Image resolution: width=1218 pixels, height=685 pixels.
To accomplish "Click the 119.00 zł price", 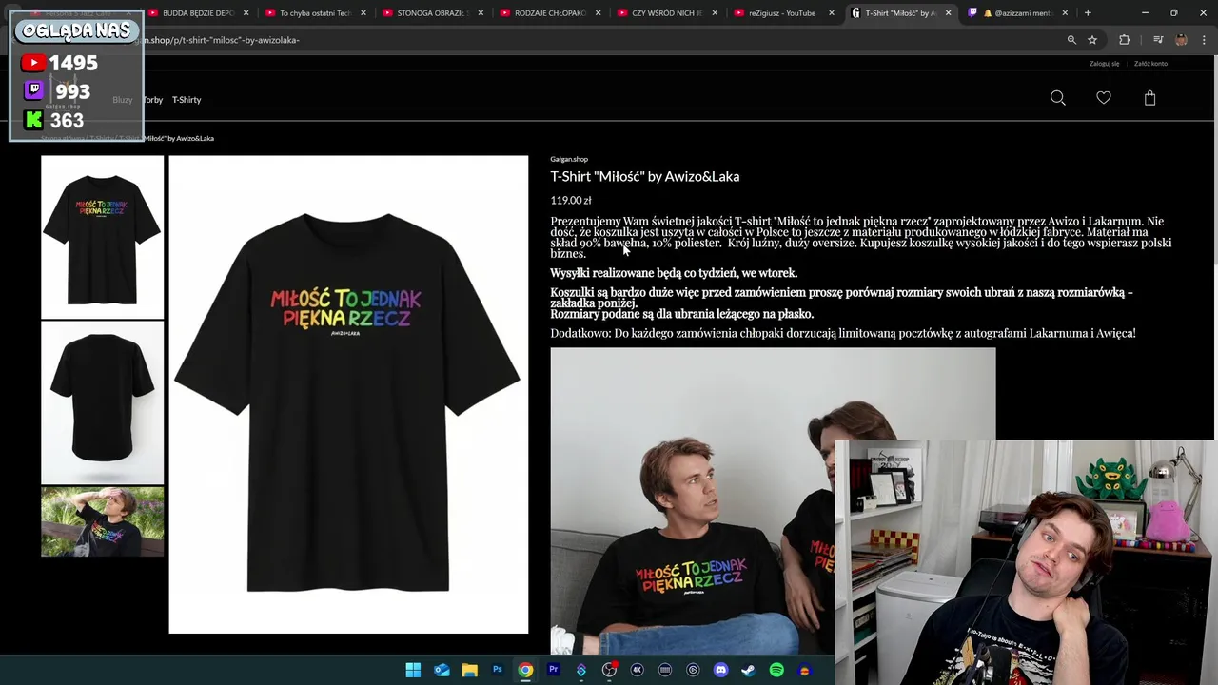I will [x=571, y=200].
